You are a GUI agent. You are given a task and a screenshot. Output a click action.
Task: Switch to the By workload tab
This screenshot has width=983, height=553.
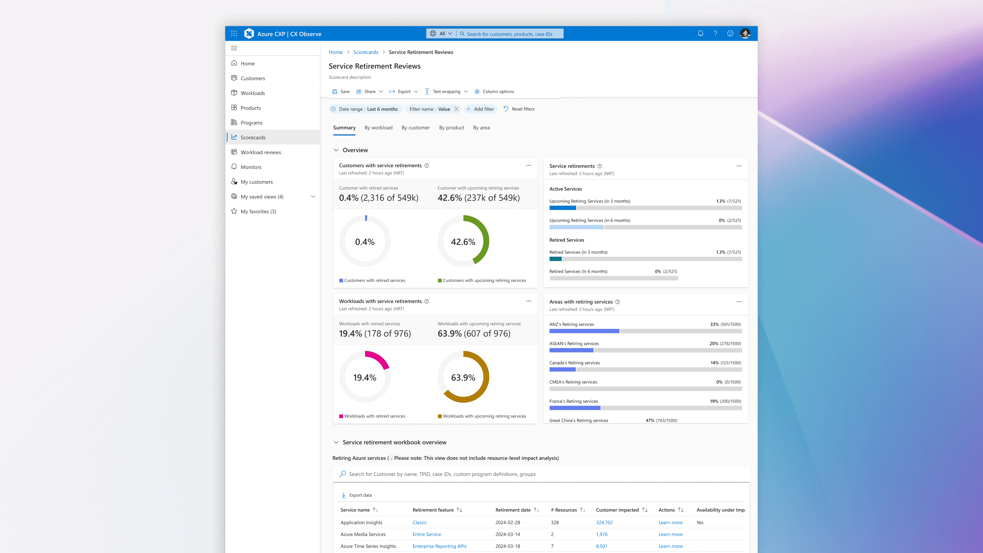(x=378, y=128)
